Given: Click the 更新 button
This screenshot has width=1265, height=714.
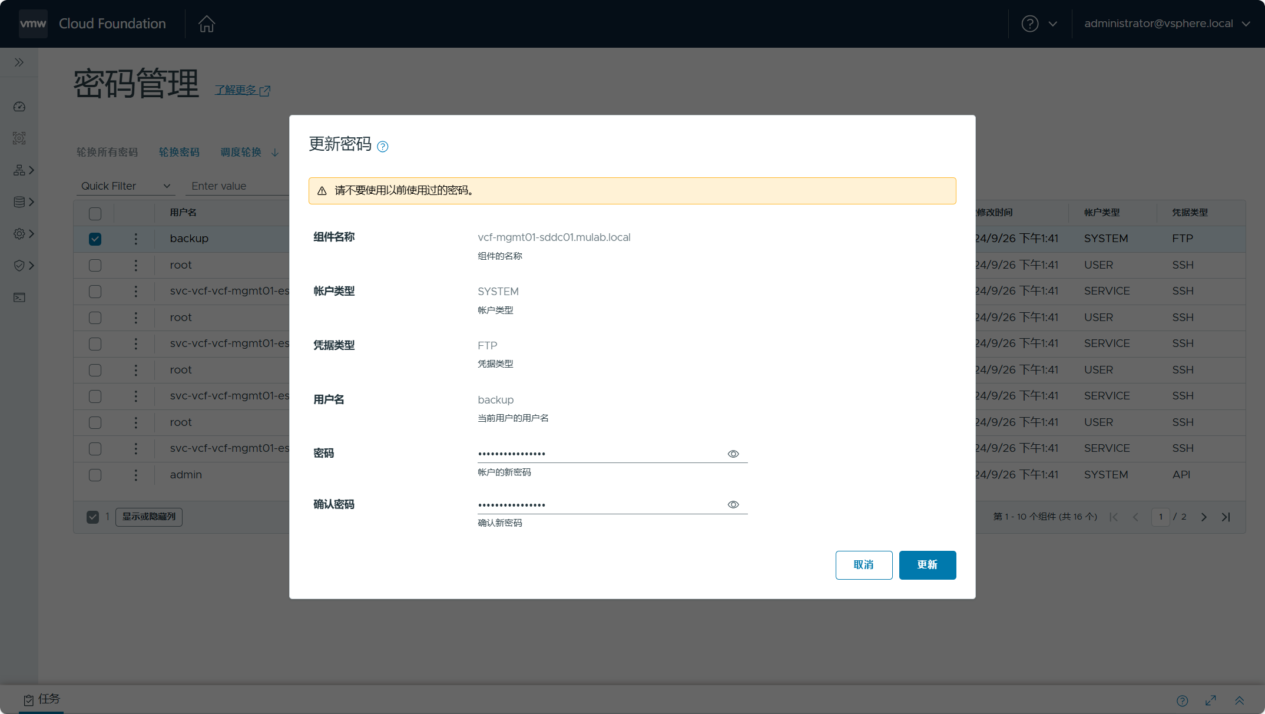Looking at the screenshot, I should (x=928, y=565).
